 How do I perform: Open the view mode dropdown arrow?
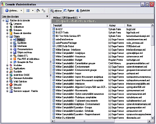(33, 11)
